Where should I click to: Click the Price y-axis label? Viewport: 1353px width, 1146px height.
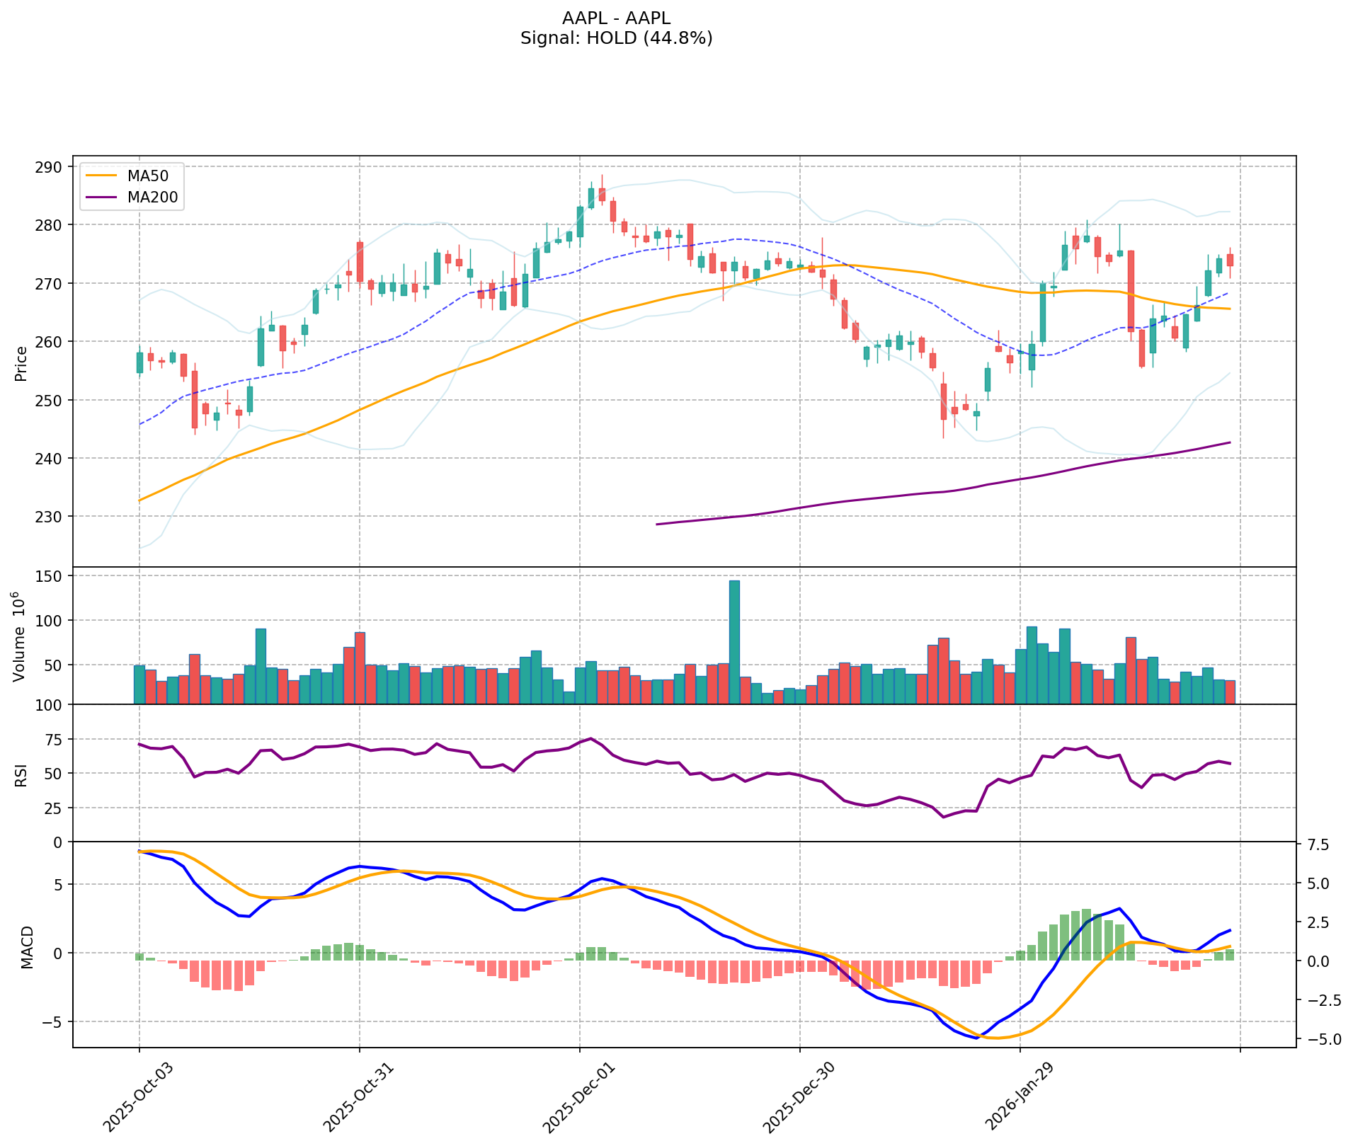pos(21,363)
